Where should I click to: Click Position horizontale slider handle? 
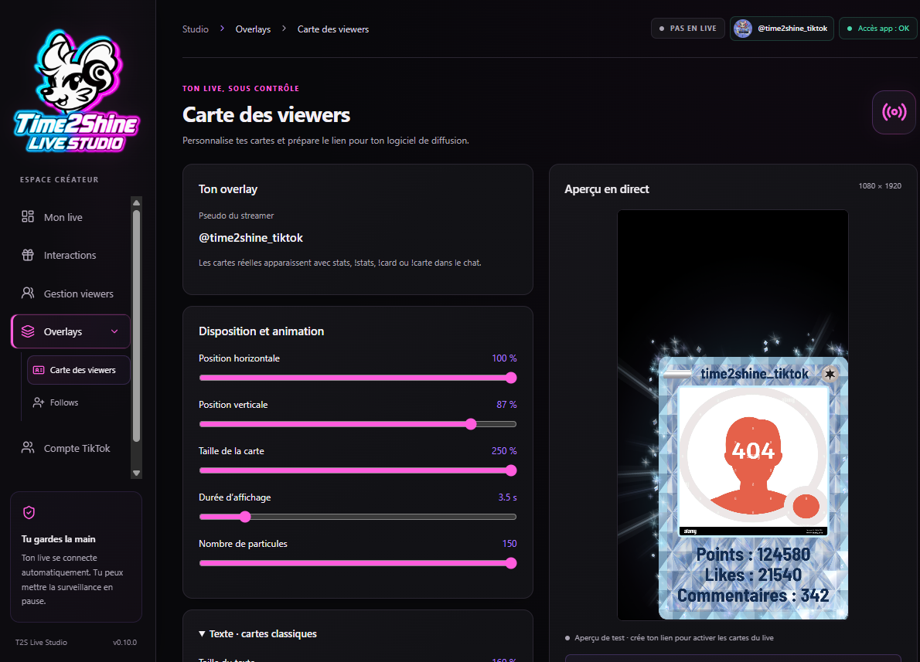[x=511, y=378]
